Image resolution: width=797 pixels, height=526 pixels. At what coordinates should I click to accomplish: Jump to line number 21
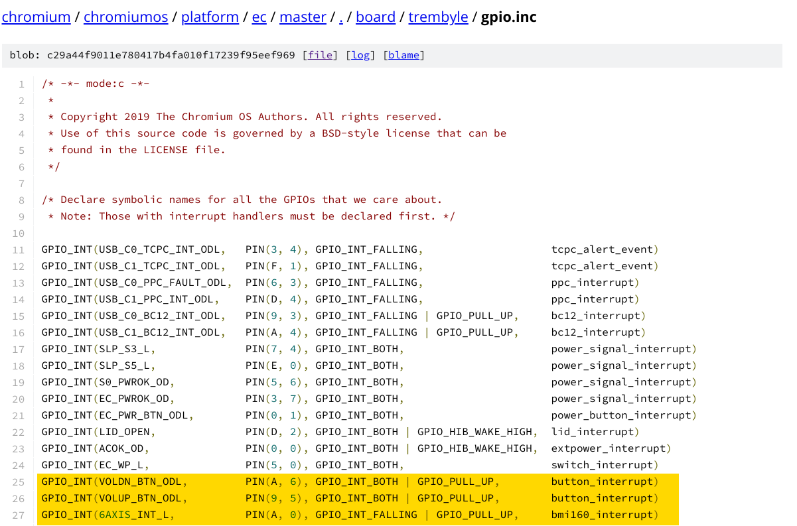(19, 415)
